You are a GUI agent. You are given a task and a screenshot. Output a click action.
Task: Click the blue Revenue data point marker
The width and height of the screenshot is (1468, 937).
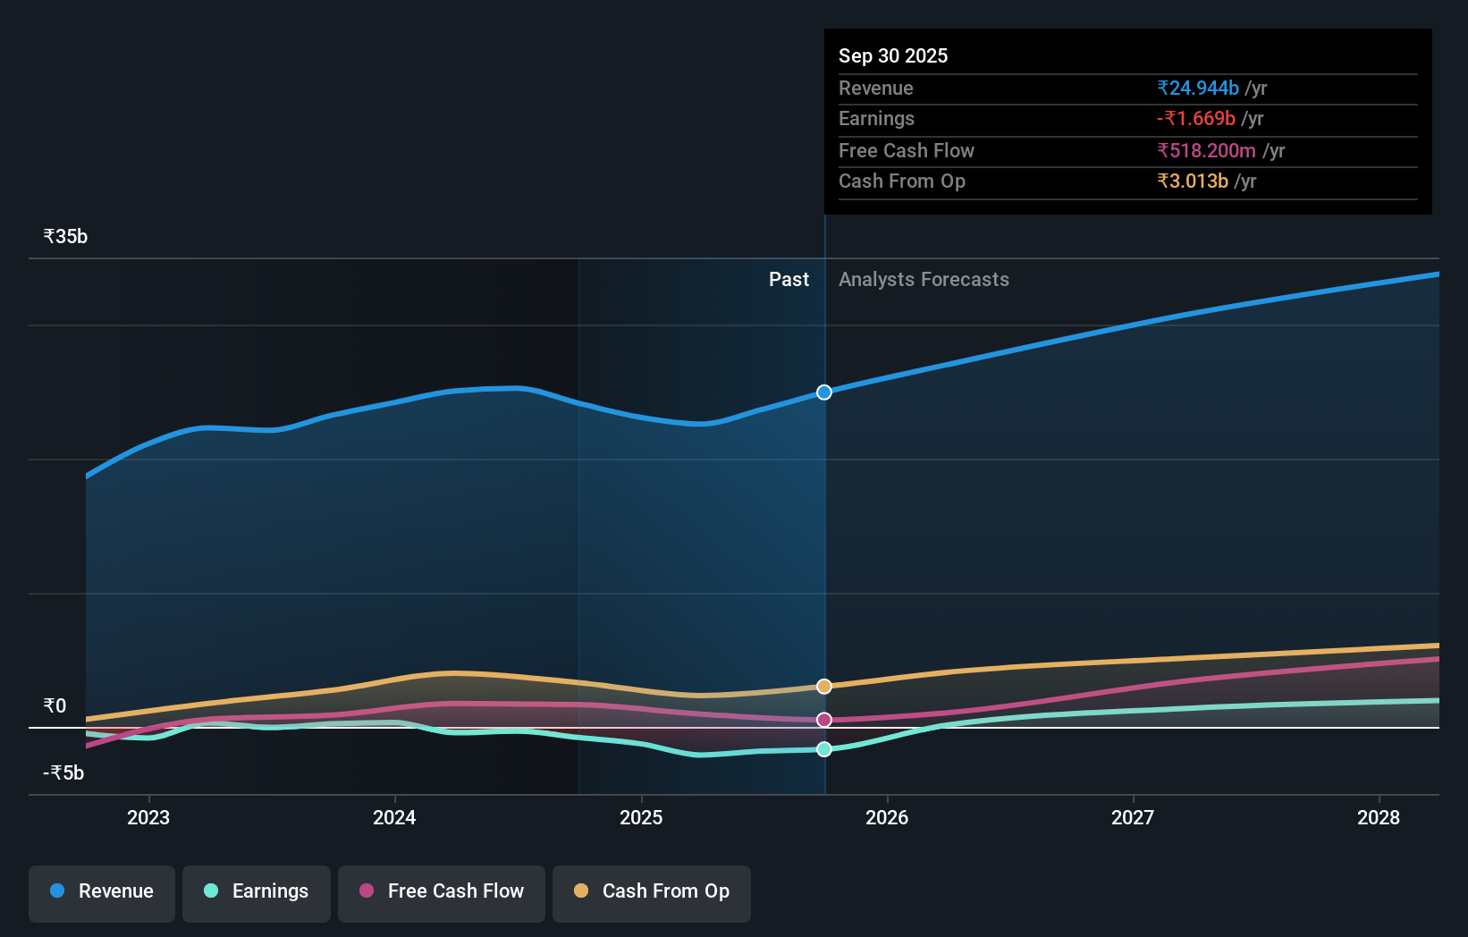click(823, 392)
